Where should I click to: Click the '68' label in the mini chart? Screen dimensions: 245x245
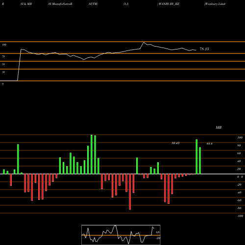(x=158, y=232)
